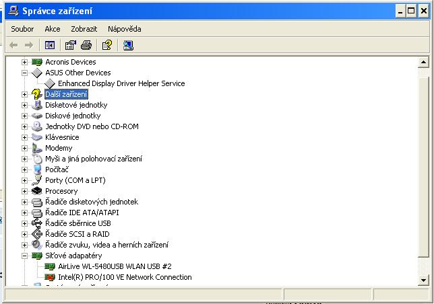
Task: Expand the Klávesnice node
Action: pyautogui.click(x=24, y=137)
